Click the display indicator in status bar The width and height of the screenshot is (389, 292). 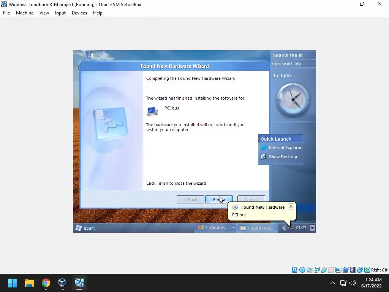pos(338,270)
